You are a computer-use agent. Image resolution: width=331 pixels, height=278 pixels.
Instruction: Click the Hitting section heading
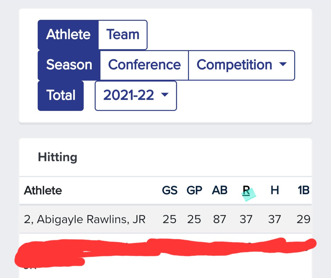[57, 157]
